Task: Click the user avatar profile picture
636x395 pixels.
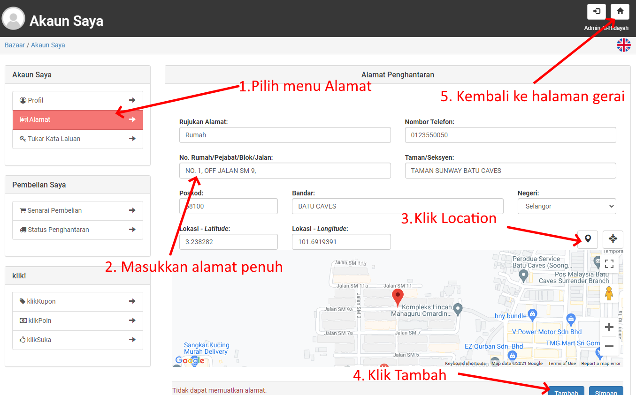Action: coord(14,19)
